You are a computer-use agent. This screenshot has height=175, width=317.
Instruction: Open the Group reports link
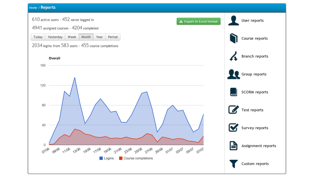pos(254,74)
